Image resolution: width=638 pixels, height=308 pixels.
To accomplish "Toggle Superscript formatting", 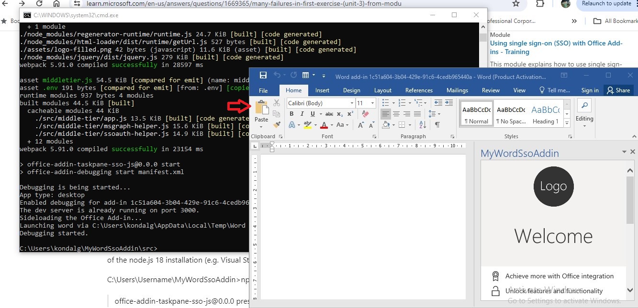I will pos(350,114).
